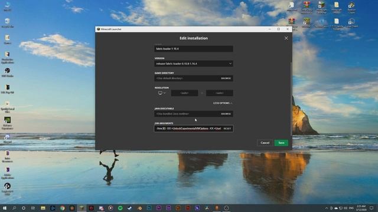Open OBS Studio from the taskbar

tap(226, 208)
